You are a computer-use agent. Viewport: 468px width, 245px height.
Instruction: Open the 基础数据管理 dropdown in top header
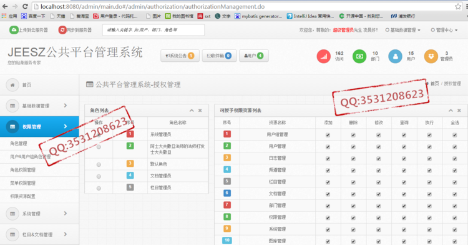click(403, 30)
